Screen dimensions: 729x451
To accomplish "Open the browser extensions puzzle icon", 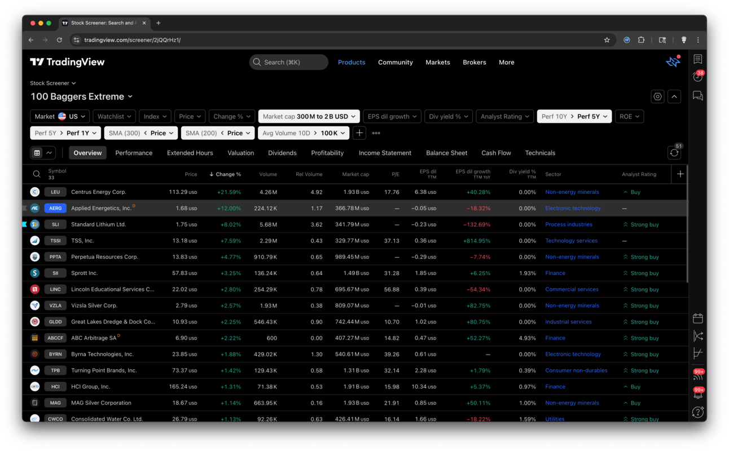I will pyautogui.click(x=641, y=40).
